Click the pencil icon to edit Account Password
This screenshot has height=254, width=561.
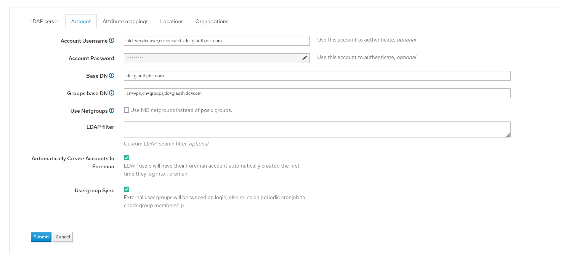coord(305,58)
